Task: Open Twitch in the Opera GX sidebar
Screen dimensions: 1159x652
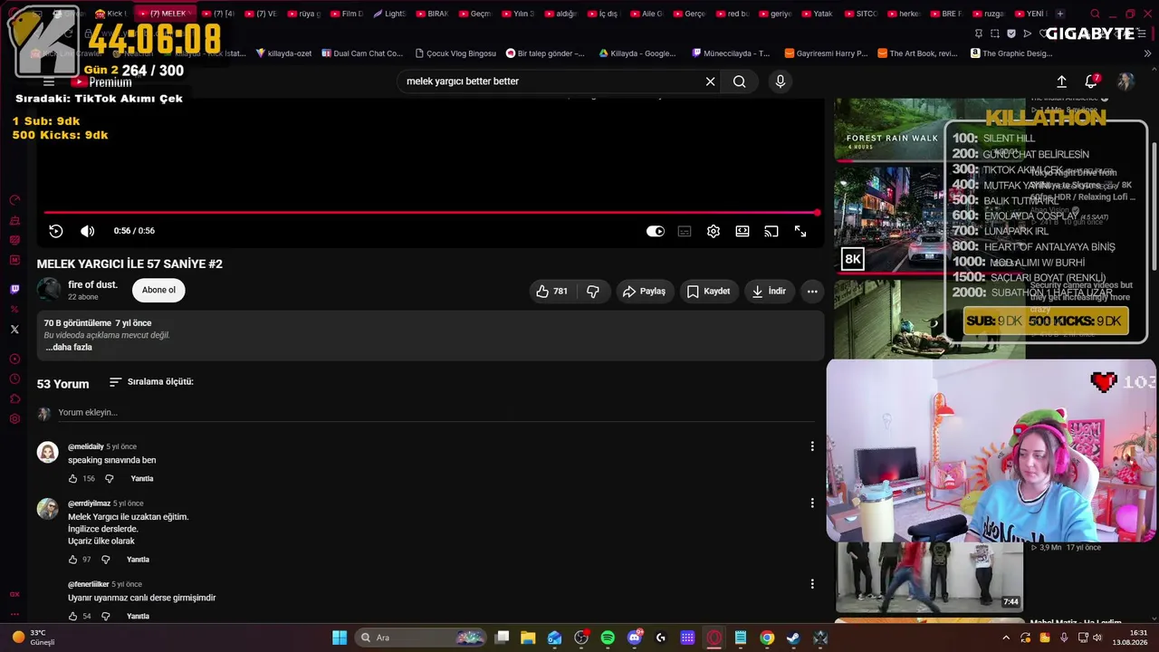Action: pyautogui.click(x=14, y=290)
